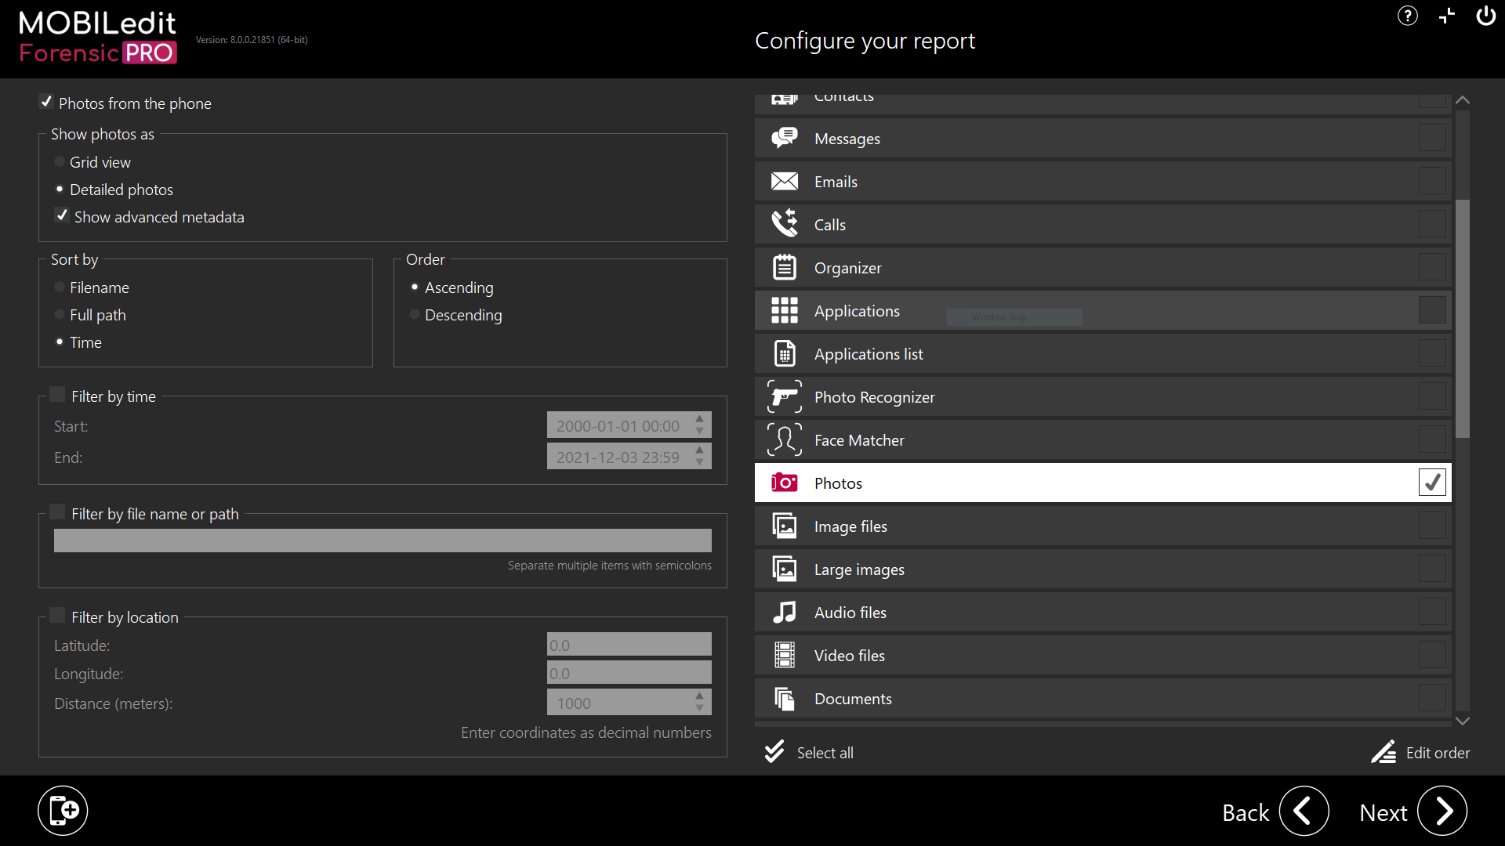Click the Photo Recognizer gun icon
Image resolution: width=1505 pixels, height=846 pixels.
(x=784, y=396)
